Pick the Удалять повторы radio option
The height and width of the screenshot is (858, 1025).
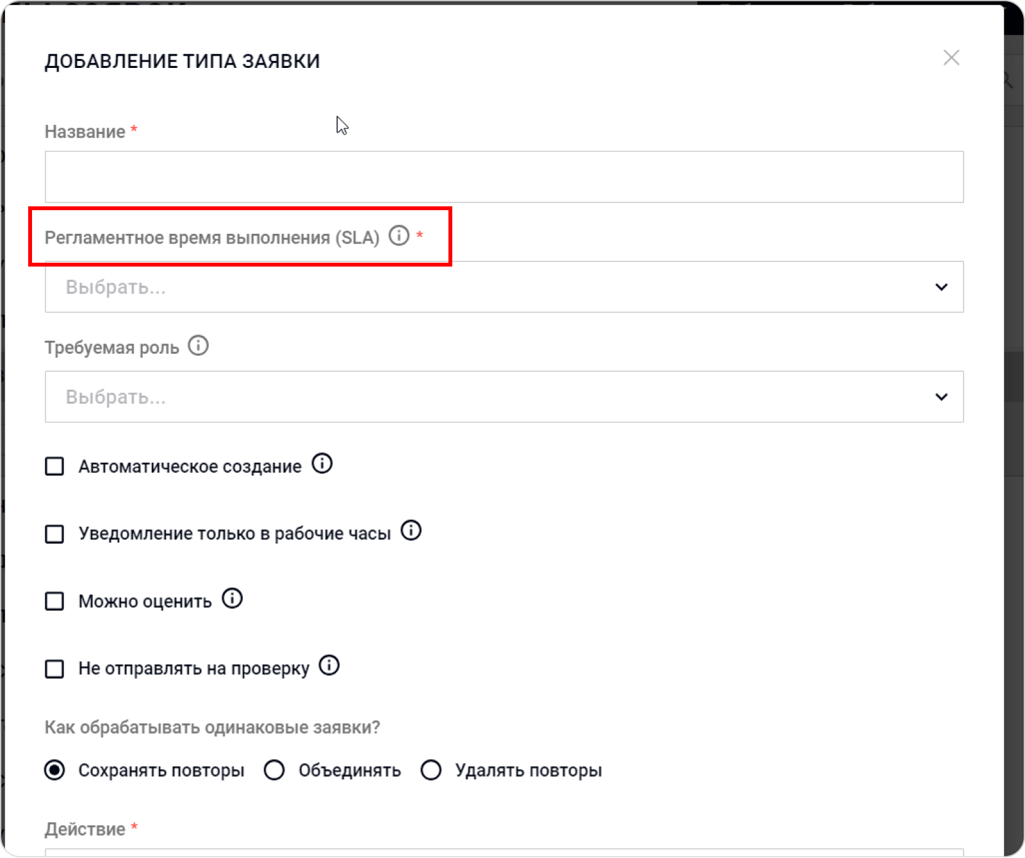[430, 770]
